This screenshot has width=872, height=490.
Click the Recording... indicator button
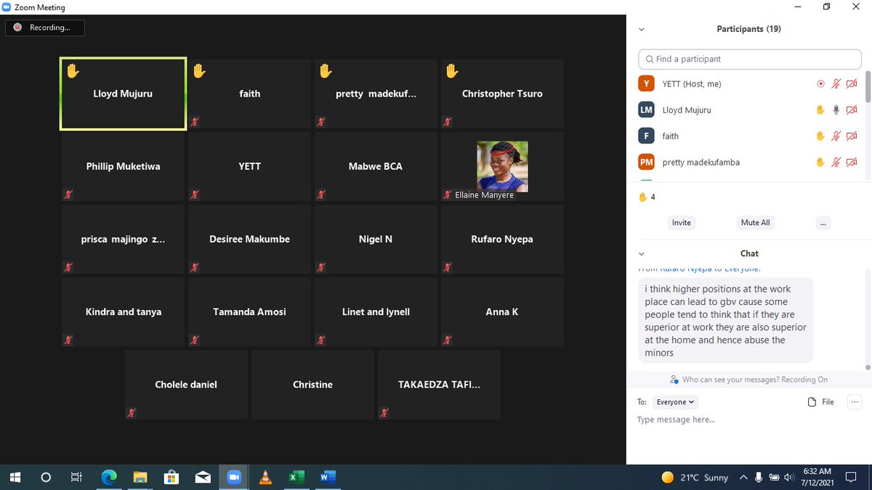44,28
